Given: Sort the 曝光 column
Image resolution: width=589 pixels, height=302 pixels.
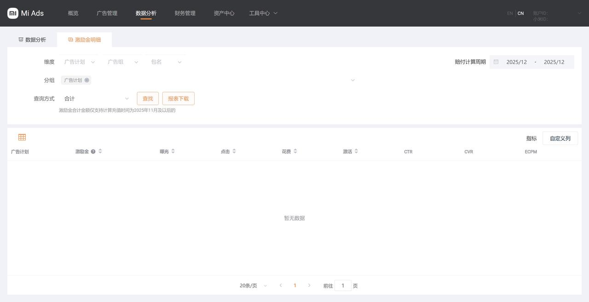Looking at the screenshot, I should 173,151.
